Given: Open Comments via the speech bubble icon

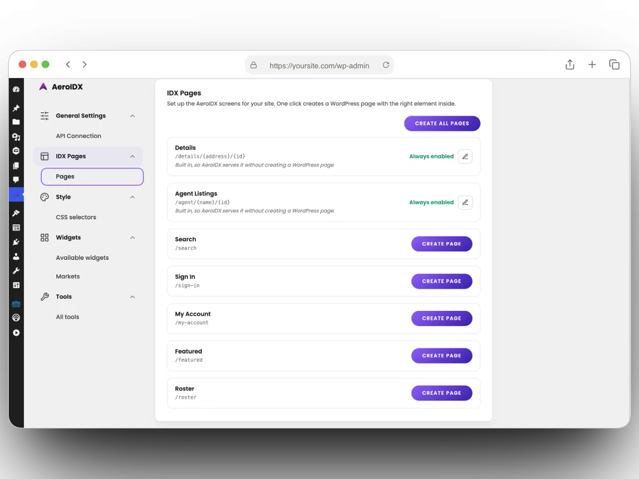Looking at the screenshot, I should [x=16, y=180].
